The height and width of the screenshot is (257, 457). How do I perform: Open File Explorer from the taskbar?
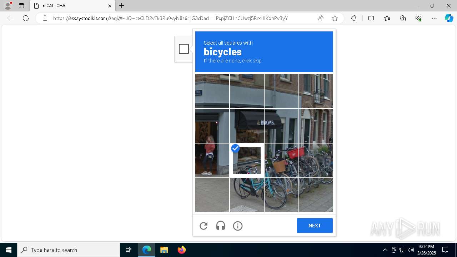(164, 250)
